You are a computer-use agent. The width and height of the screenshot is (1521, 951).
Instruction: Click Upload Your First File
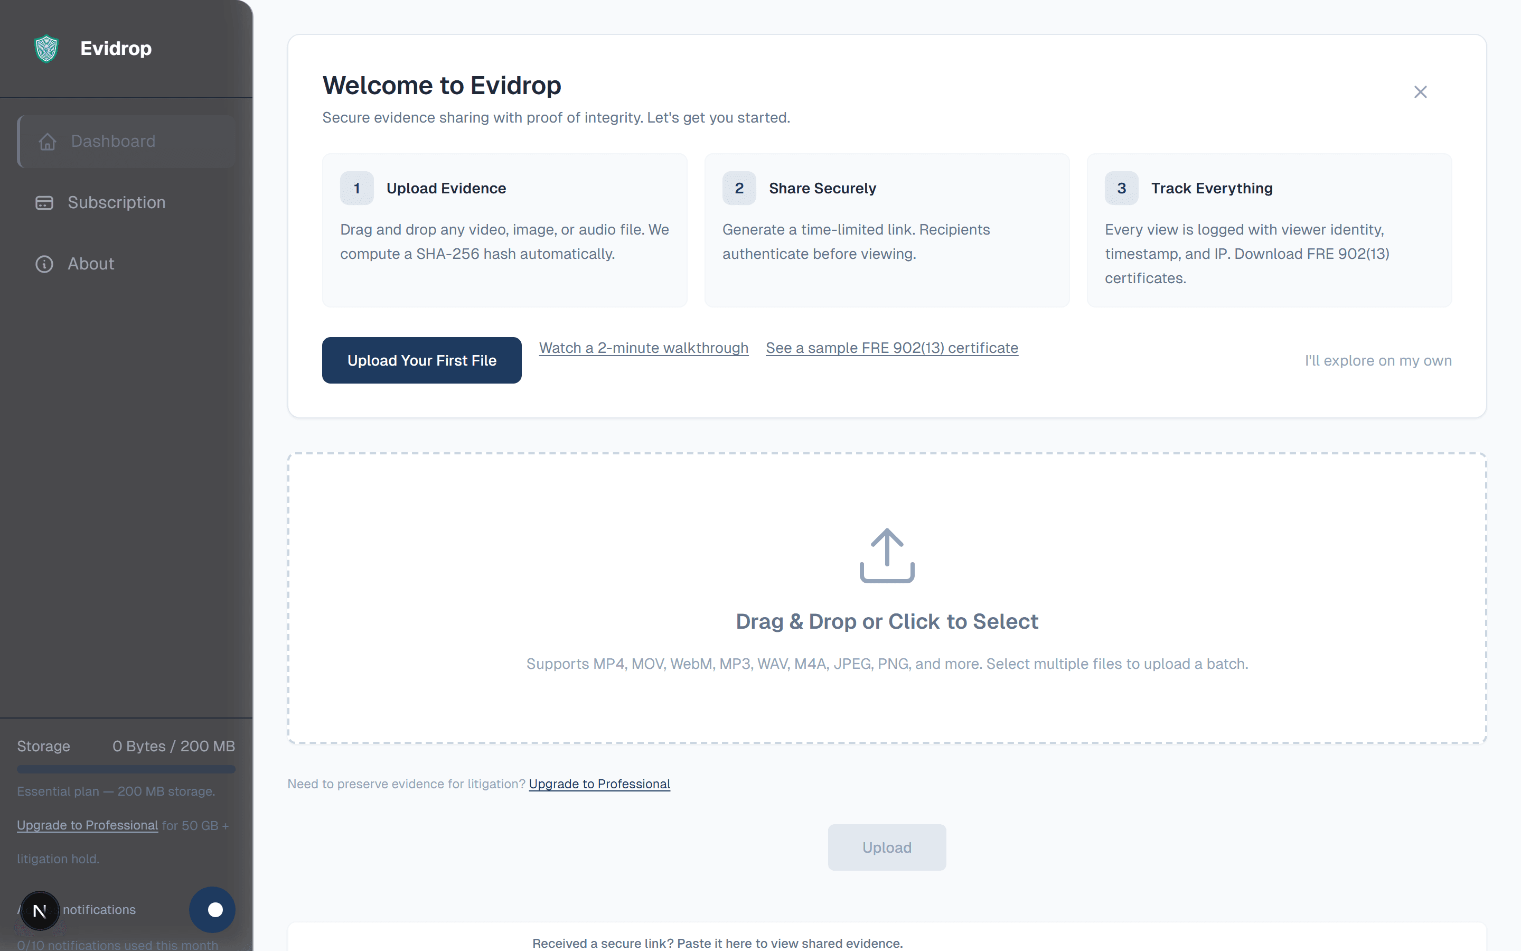pyautogui.click(x=421, y=360)
